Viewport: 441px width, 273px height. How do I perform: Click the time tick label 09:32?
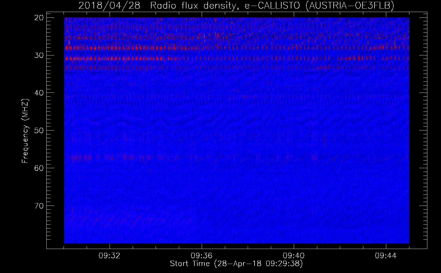click(110, 256)
